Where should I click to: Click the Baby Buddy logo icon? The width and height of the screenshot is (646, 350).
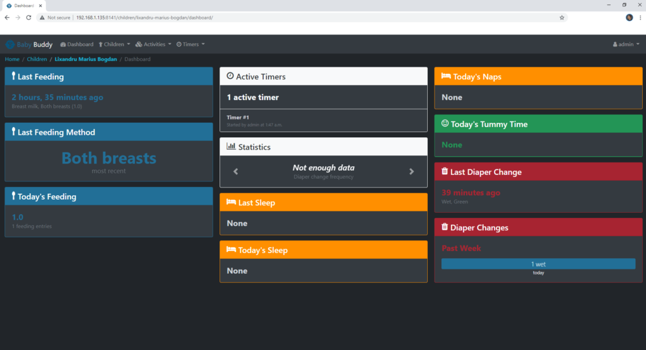click(x=9, y=45)
